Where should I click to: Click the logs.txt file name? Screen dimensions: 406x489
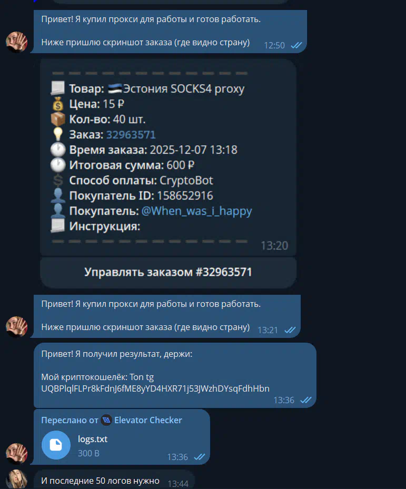pyautogui.click(x=92, y=439)
